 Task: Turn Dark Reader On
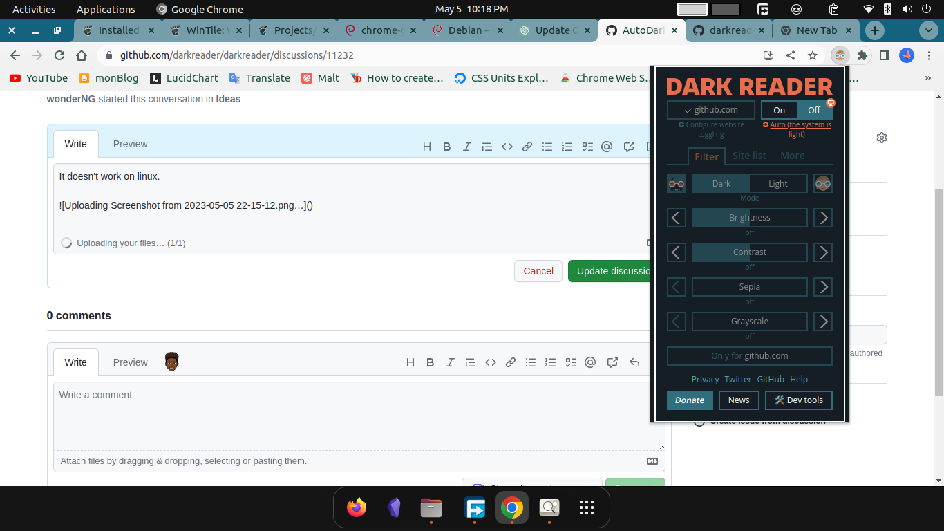(x=780, y=110)
